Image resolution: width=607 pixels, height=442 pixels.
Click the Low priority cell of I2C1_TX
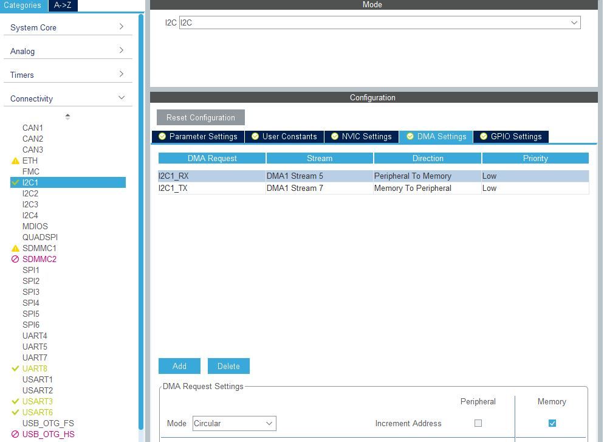[x=535, y=188]
